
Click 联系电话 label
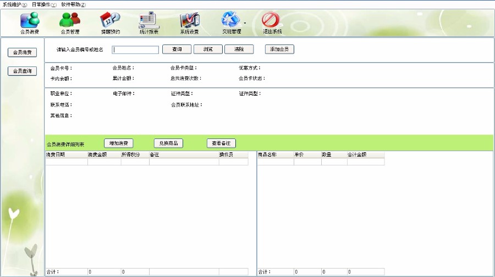coord(61,105)
